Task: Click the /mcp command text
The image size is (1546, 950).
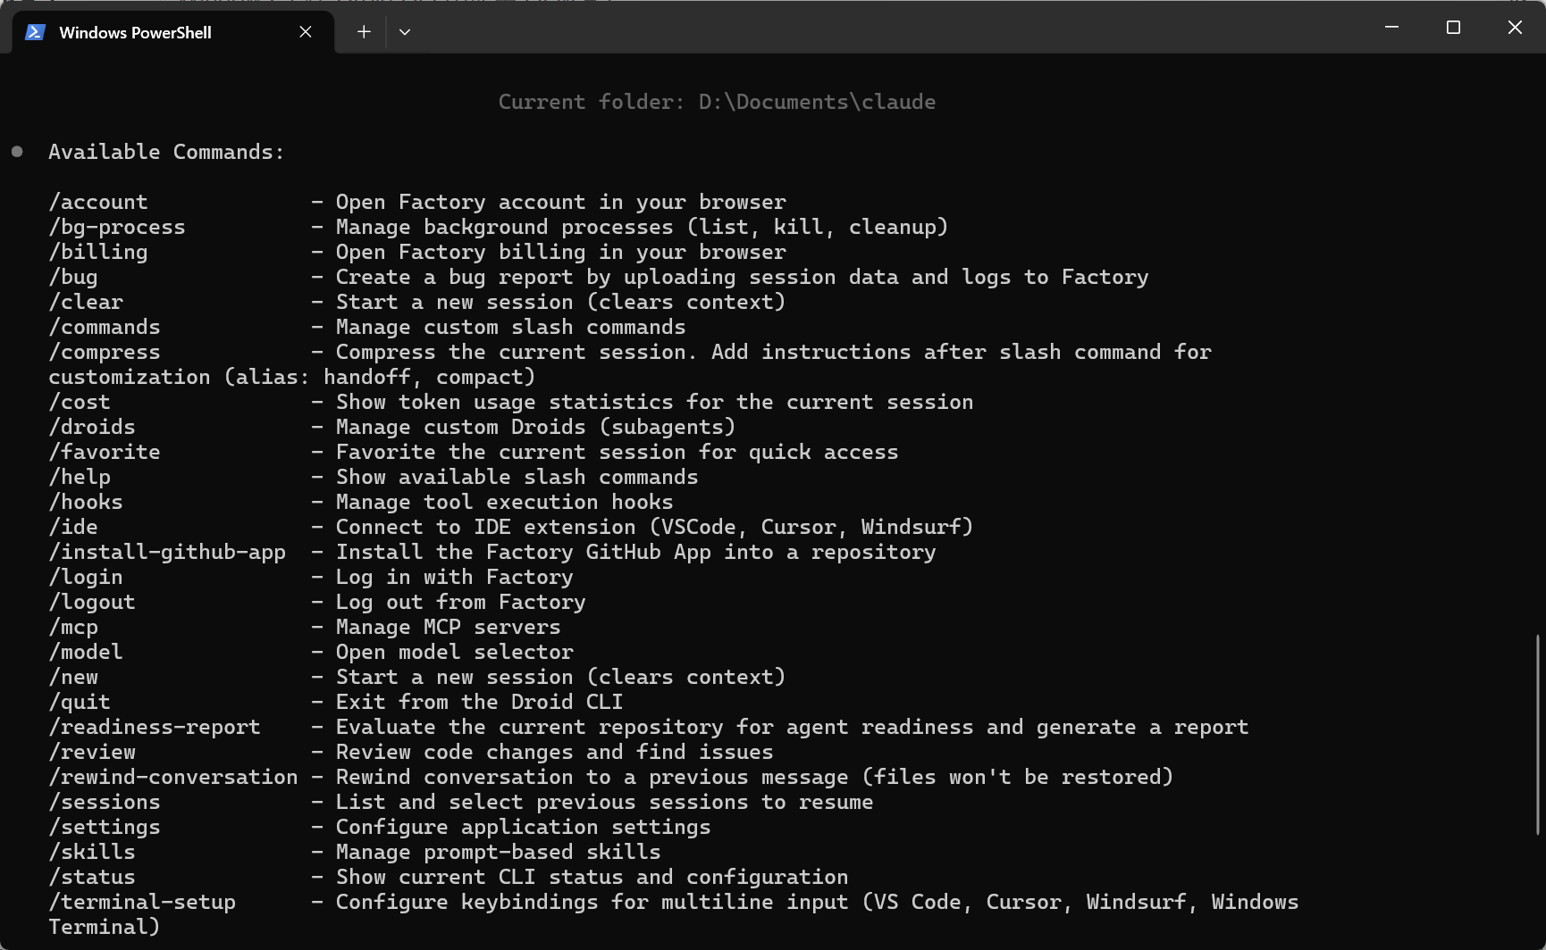Action: point(73,627)
